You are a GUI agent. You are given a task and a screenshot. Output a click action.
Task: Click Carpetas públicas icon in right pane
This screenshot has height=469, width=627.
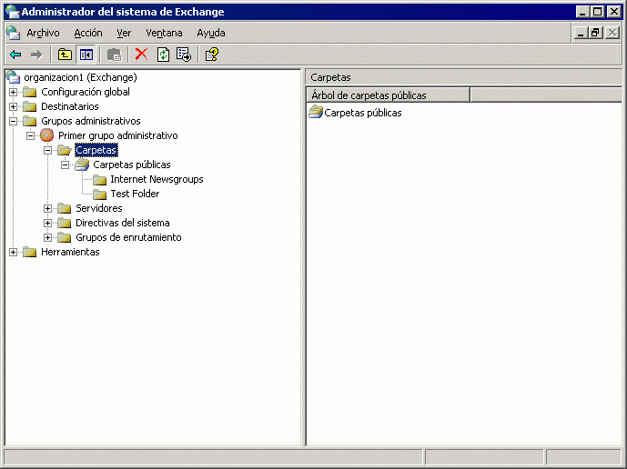[x=316, y=112]
